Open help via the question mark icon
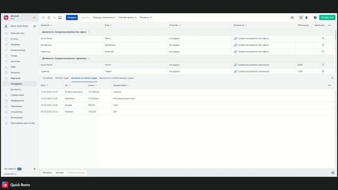 (315, 17)
